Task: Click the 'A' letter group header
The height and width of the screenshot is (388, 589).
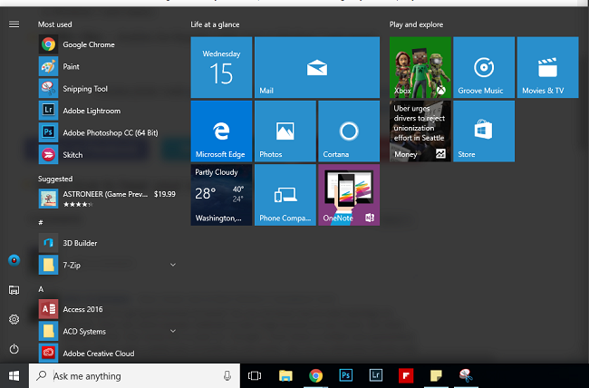Action: pyautogui.click(x=41, y=289)
